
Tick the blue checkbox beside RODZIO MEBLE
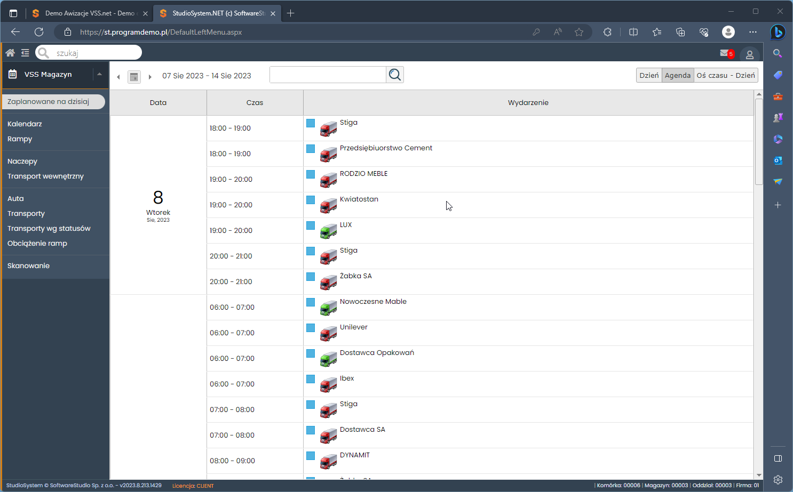coord(311,174)
